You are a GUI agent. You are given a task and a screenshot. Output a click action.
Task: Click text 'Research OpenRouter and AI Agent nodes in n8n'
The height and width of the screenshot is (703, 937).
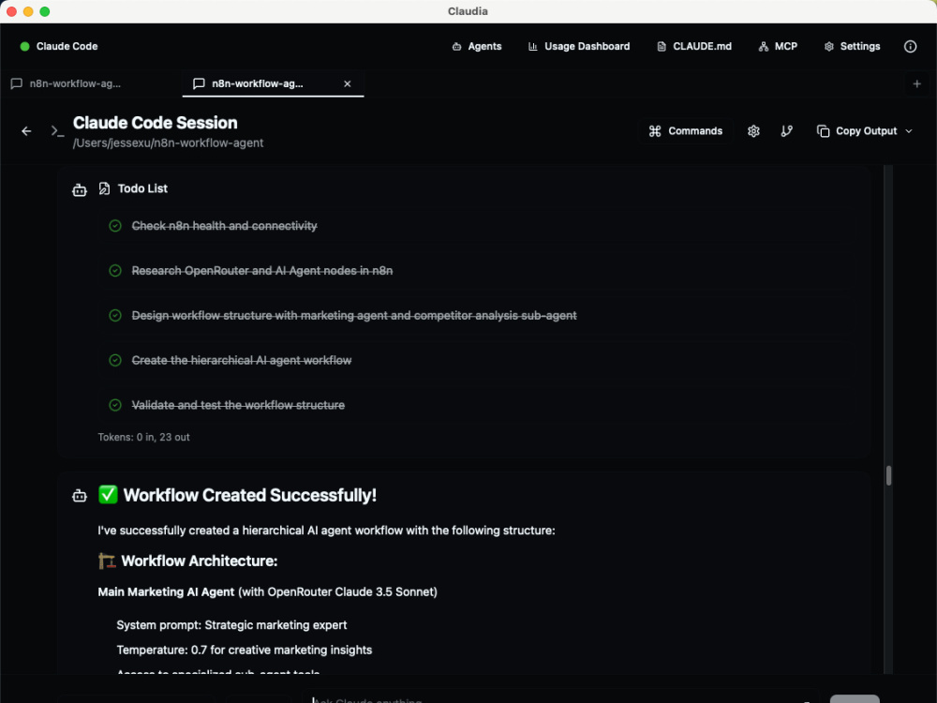click(x=262, y=271)
